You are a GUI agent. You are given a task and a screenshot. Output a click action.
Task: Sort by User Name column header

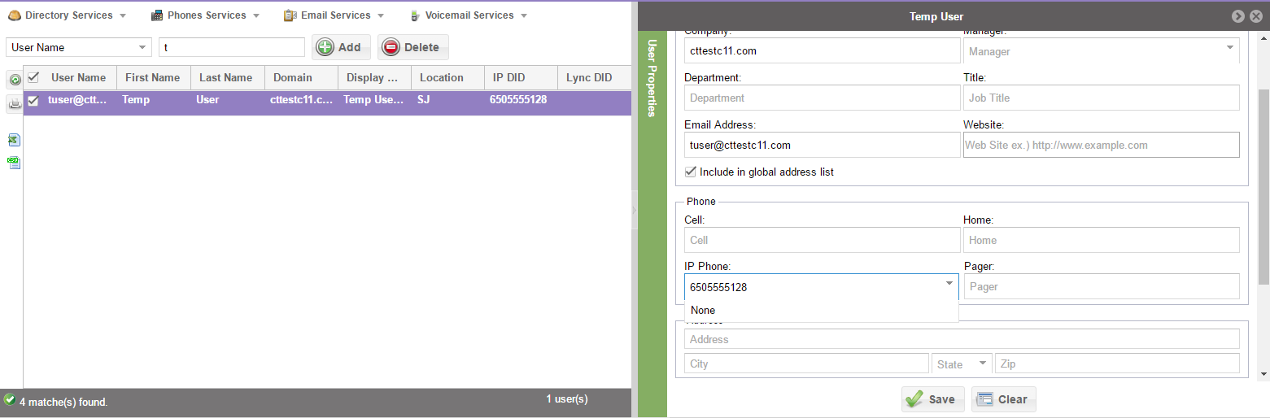tap(78, 78)
